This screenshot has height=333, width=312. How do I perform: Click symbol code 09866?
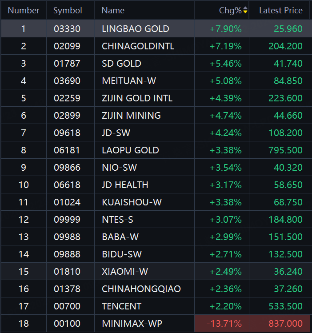coord(67,168)
